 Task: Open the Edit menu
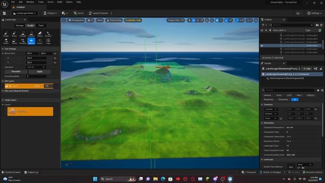click(x=20, y=2)
